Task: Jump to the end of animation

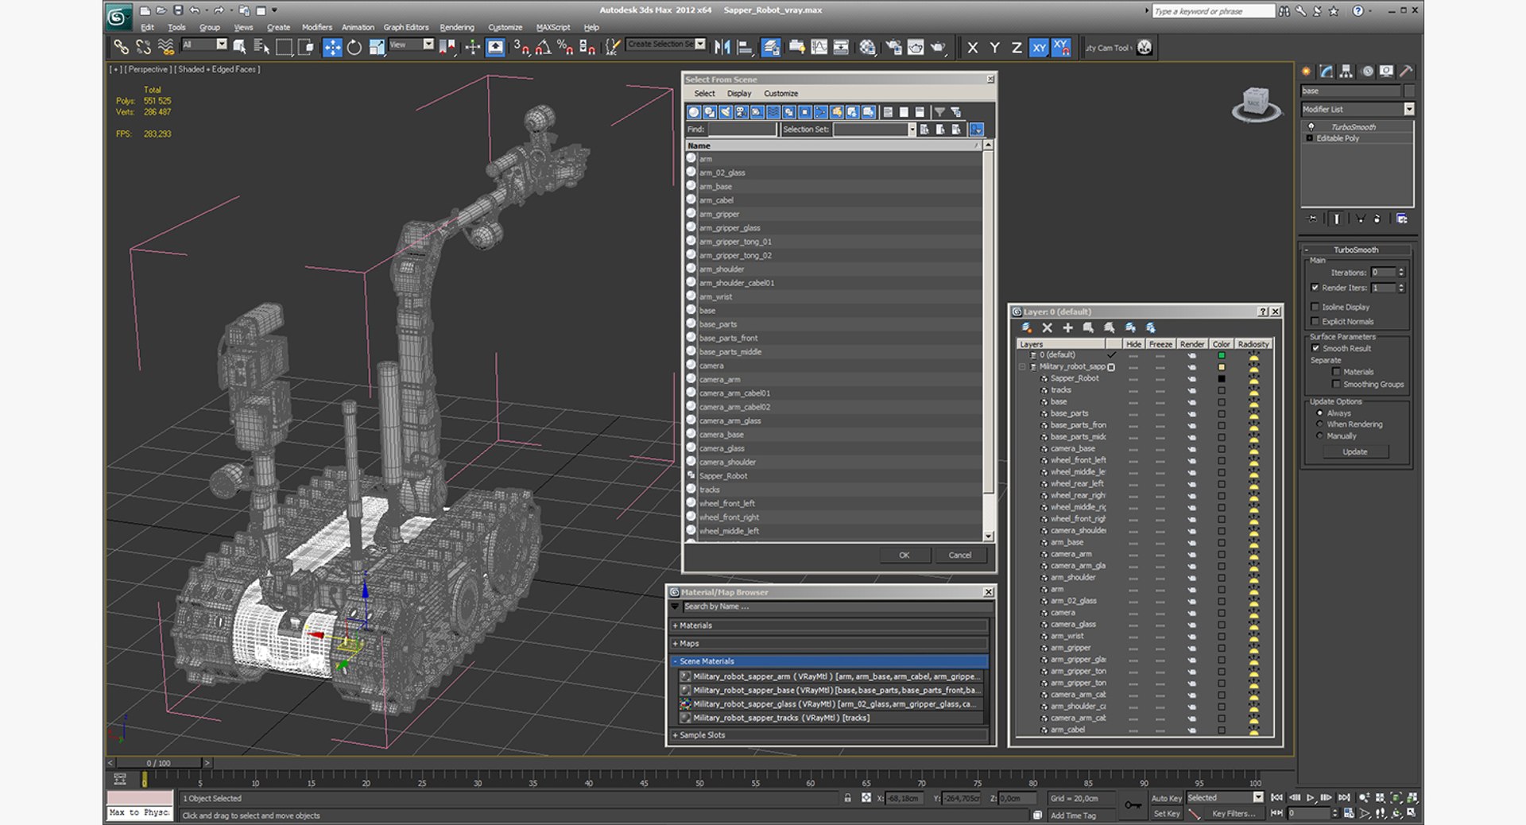Action: click(1344, 797)
